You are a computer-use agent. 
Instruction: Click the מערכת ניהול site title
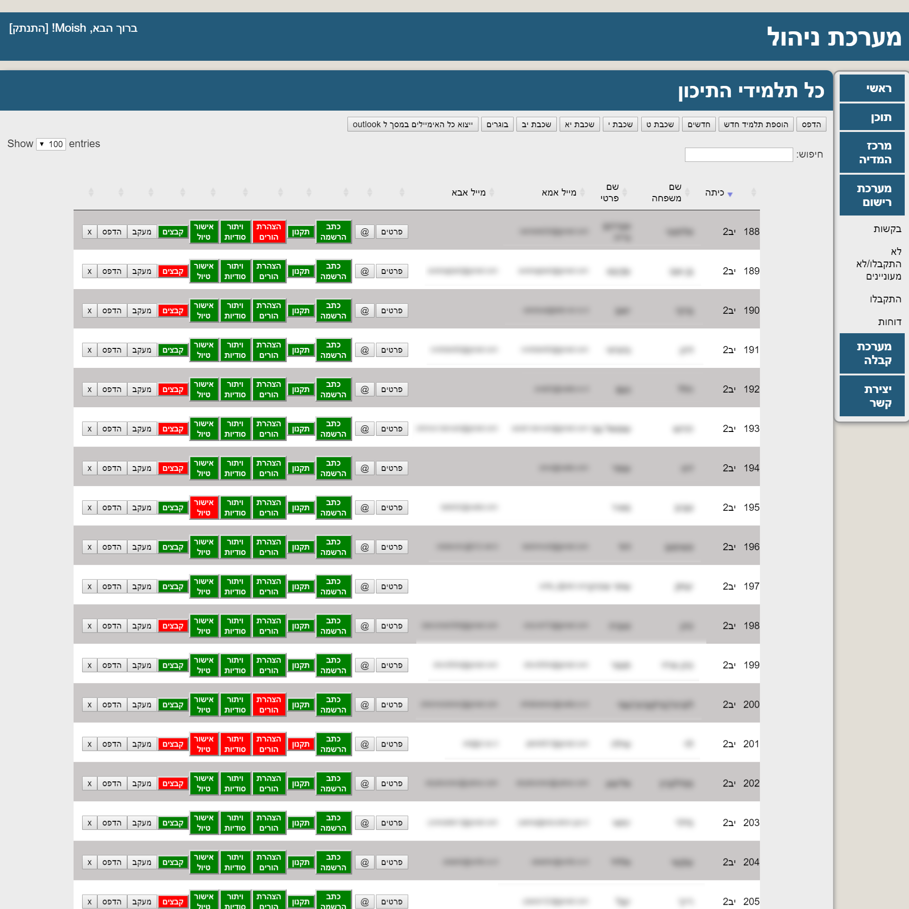[x=834, y=37]
